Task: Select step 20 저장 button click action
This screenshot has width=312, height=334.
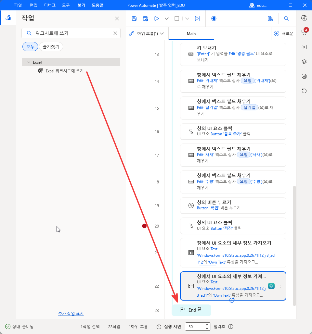Action: coord(233,226)
